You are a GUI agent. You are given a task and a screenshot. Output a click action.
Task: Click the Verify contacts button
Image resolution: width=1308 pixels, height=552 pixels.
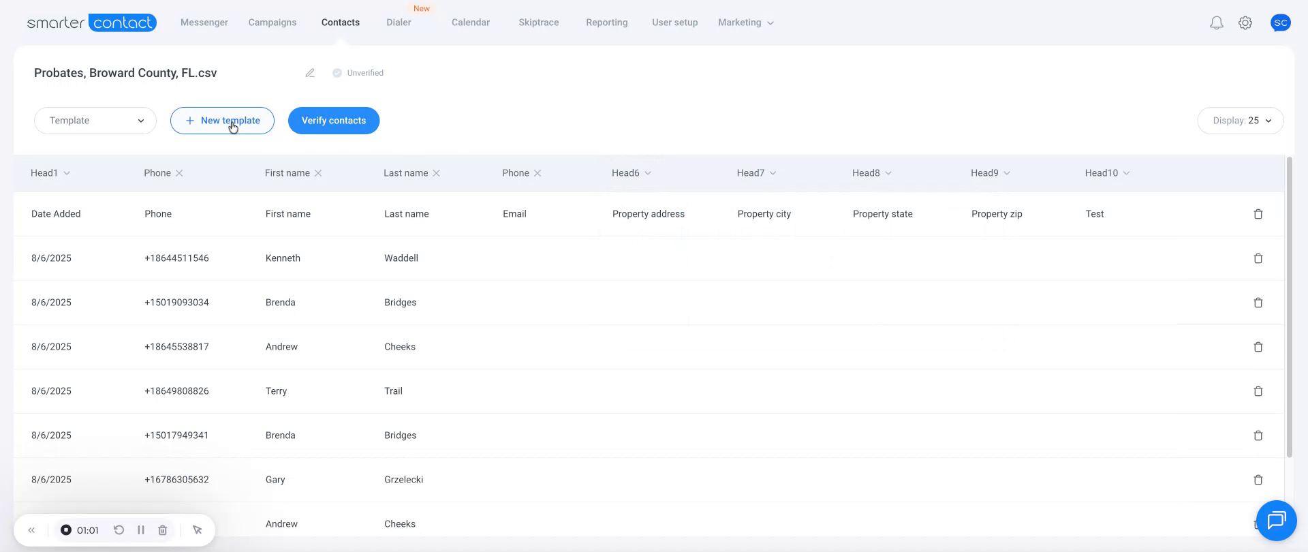click(334, 121)
